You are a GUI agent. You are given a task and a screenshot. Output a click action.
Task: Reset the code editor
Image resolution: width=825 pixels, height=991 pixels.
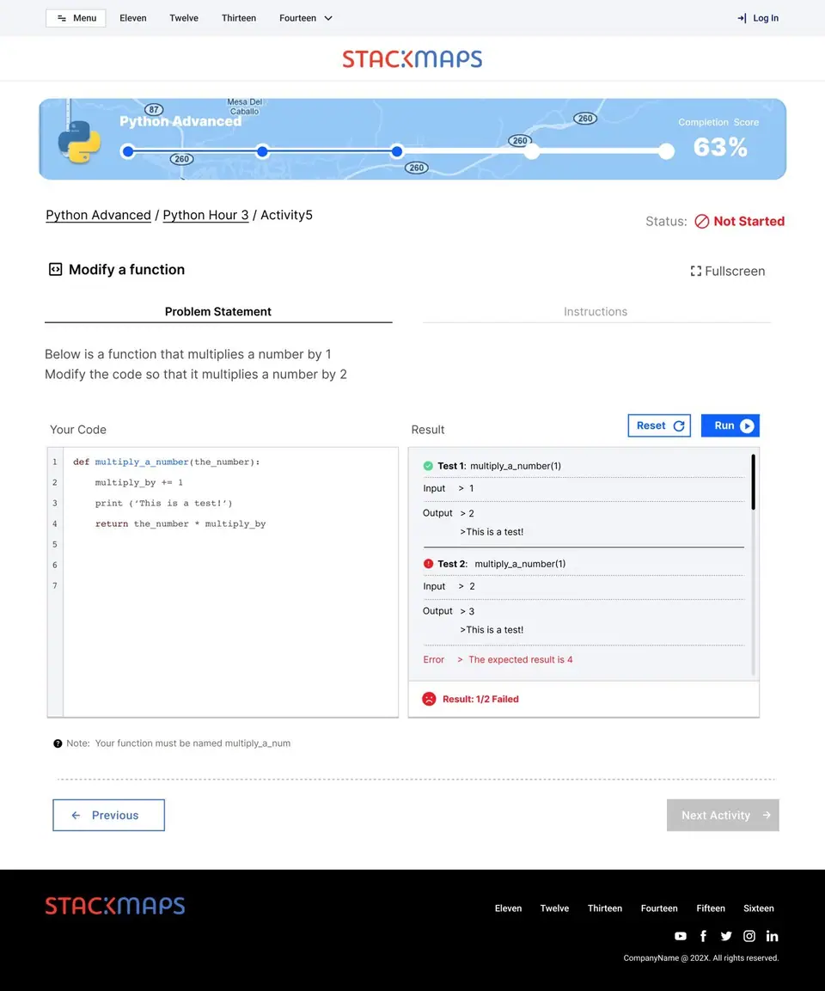pos(659,425)
